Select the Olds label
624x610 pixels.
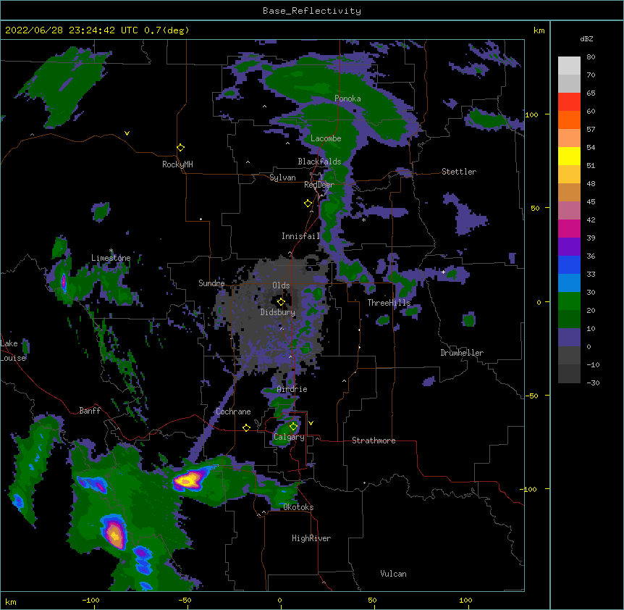(x=281, y=285)
